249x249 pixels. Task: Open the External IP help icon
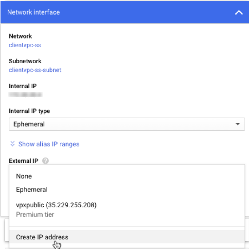45,161
